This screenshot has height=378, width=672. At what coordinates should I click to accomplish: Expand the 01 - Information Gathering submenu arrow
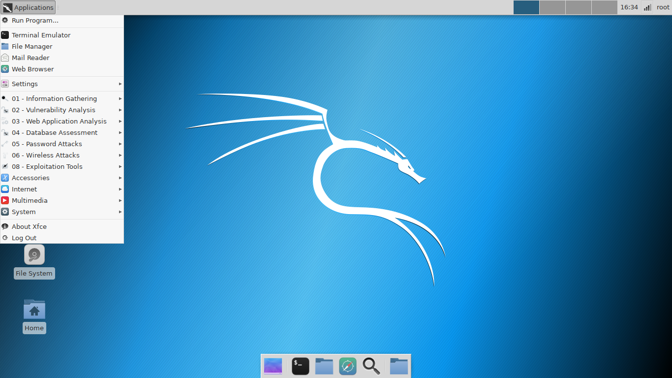click(120, 98)
